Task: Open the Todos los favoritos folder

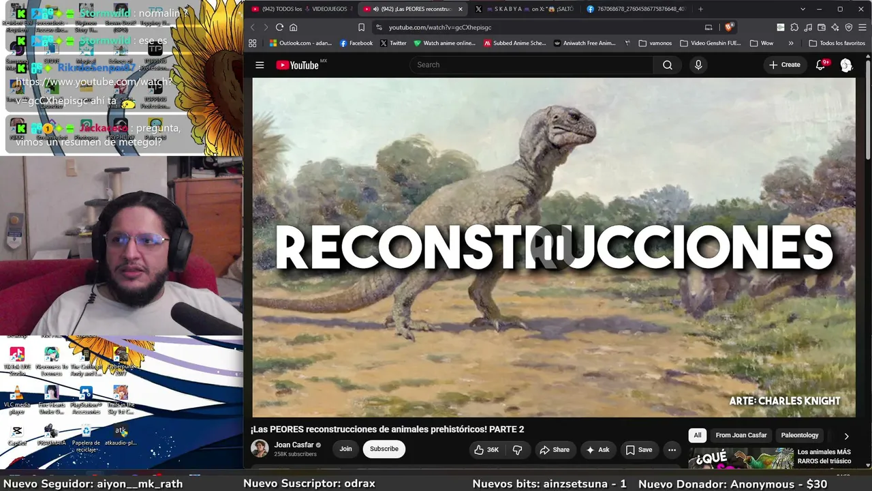Action: 837,43
